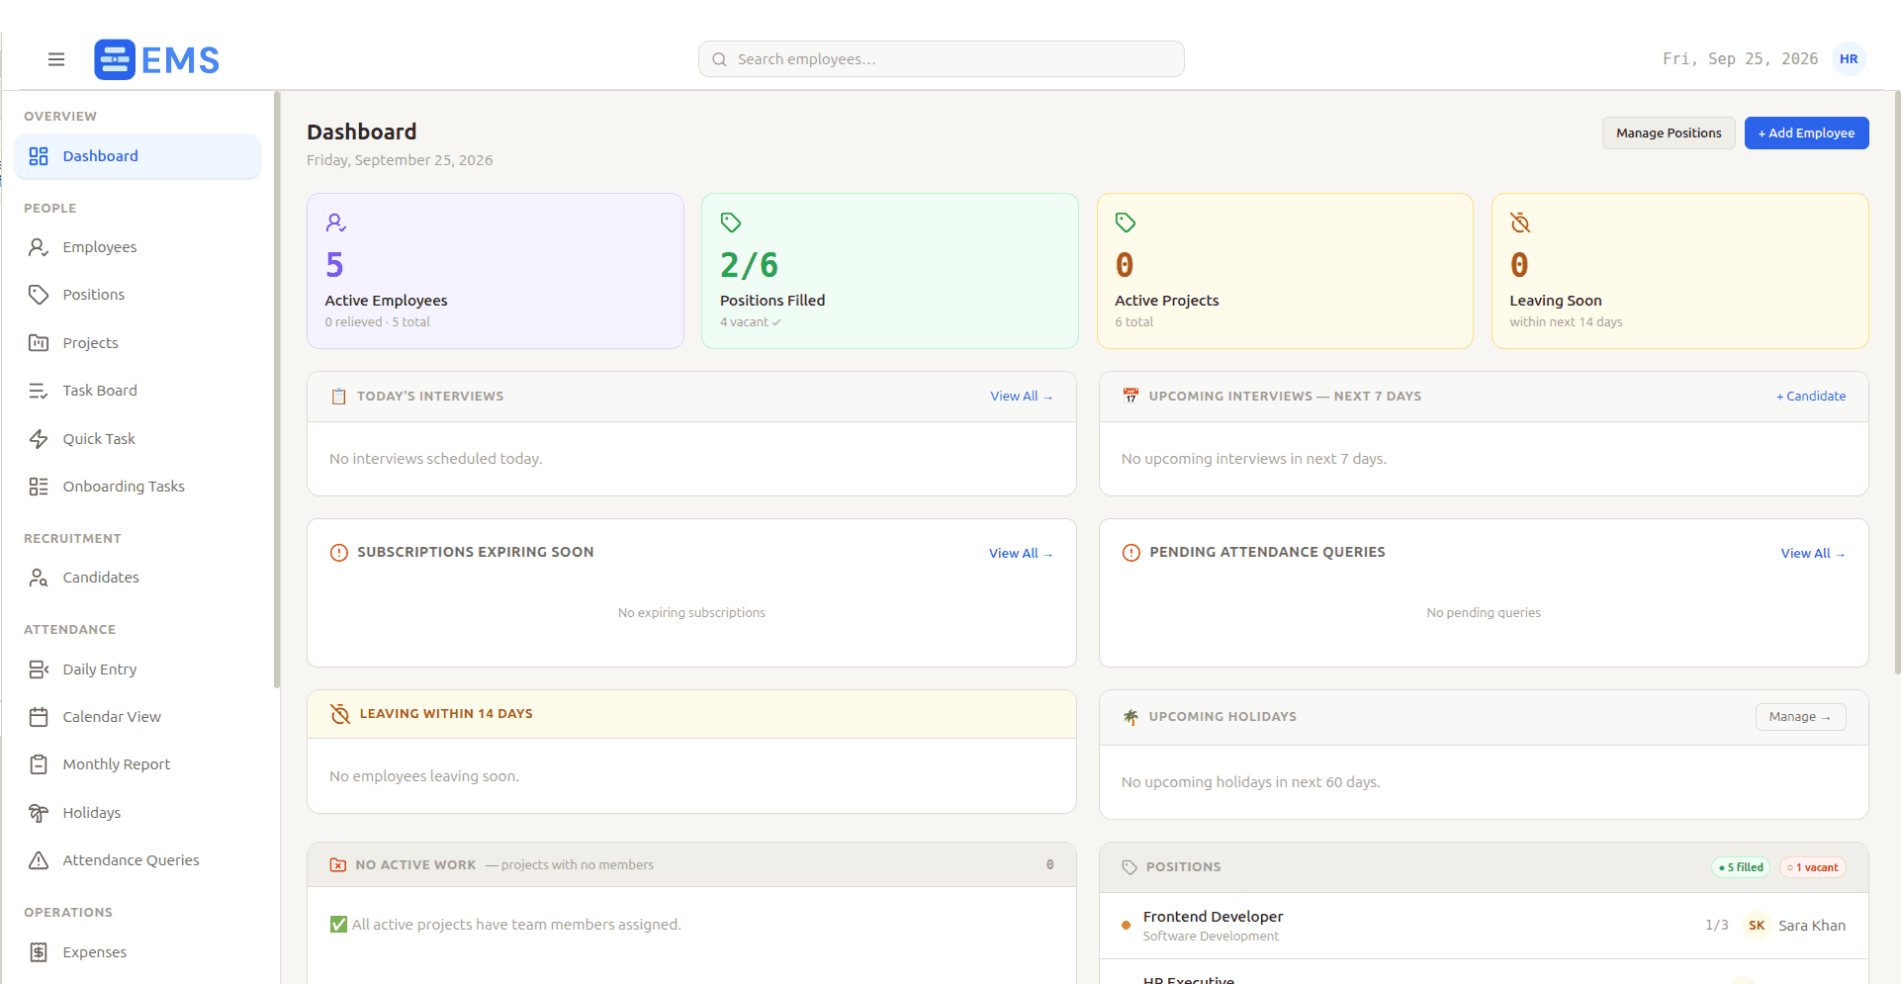The image size is (1901, 984).
Task: Open the Frontend Developer position row
Action: [x=1484, y=926]
